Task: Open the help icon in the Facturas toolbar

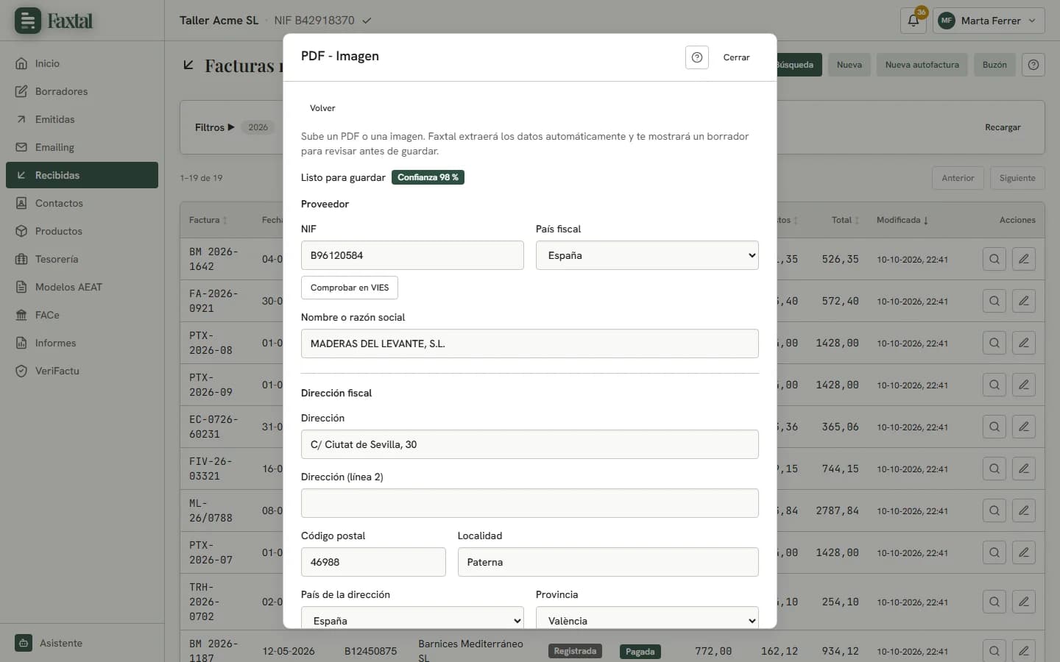Action: [x=1033, y=65]
